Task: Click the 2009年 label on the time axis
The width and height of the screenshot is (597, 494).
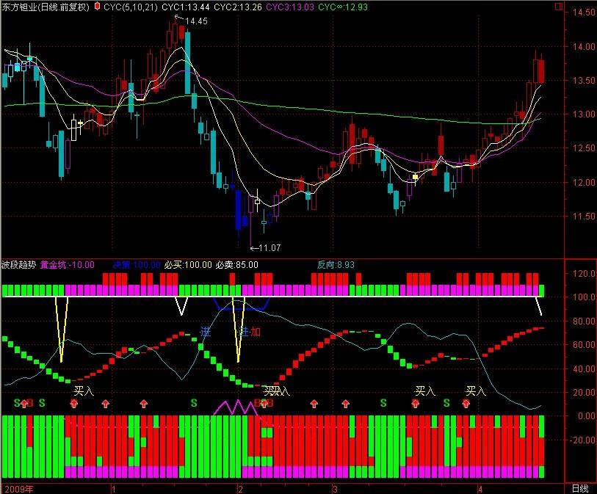Action: coord(17,488)
